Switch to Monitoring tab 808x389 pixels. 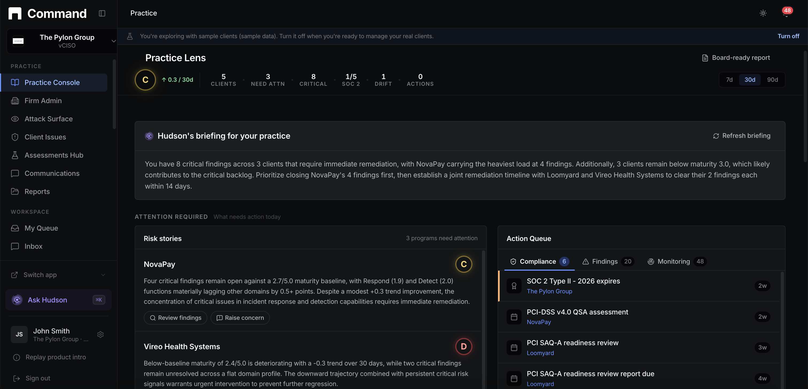coord(677,261)
